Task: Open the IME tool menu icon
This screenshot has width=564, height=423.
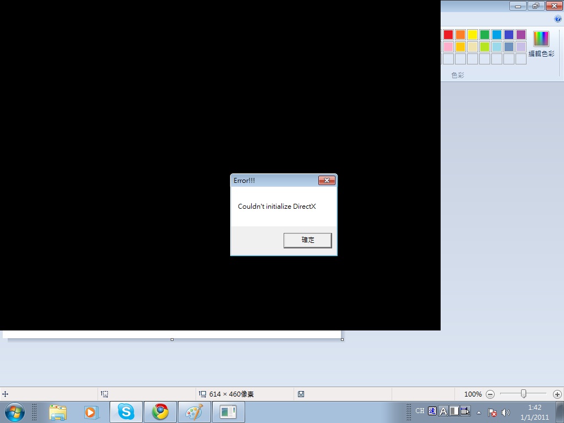Action: pyautogui.click(x=465, y=411)
